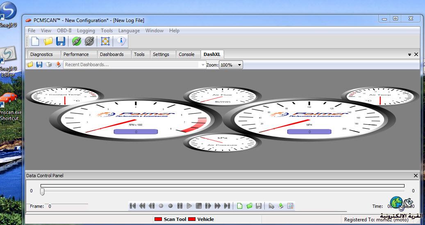Open the View menu
Viewport: 425px width, 225px height.
click(46, 31)
